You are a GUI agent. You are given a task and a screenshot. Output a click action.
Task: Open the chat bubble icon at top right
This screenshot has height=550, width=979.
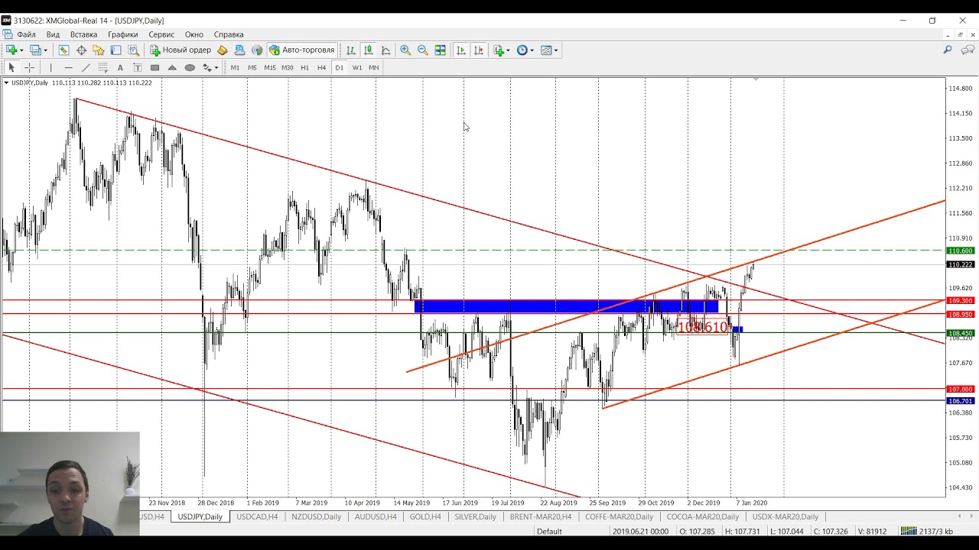tap(968, 50)
